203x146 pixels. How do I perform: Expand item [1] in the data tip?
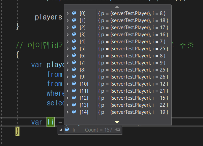tap(68, 20)
